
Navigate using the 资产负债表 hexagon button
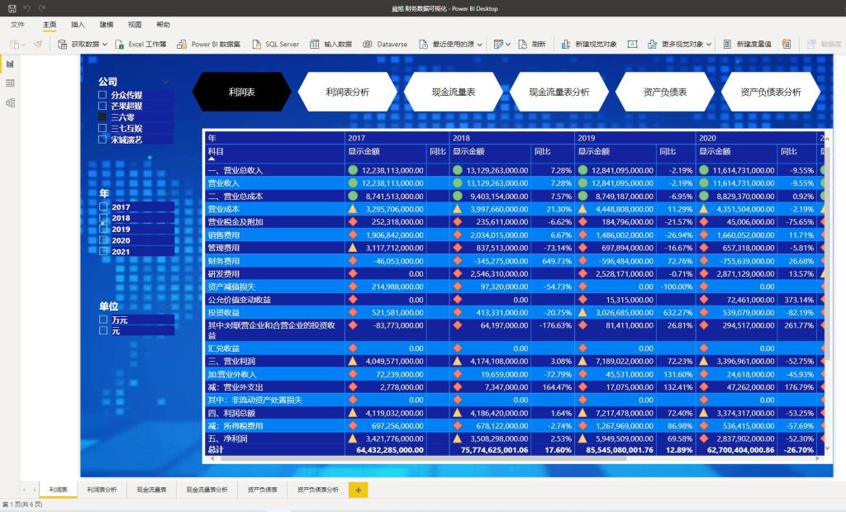(x=664, y=92)
